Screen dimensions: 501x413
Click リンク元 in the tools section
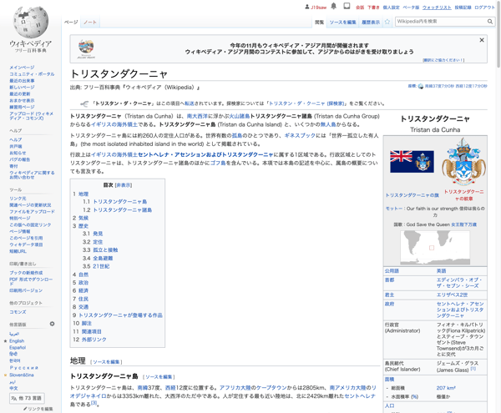[x=18, y=199]
